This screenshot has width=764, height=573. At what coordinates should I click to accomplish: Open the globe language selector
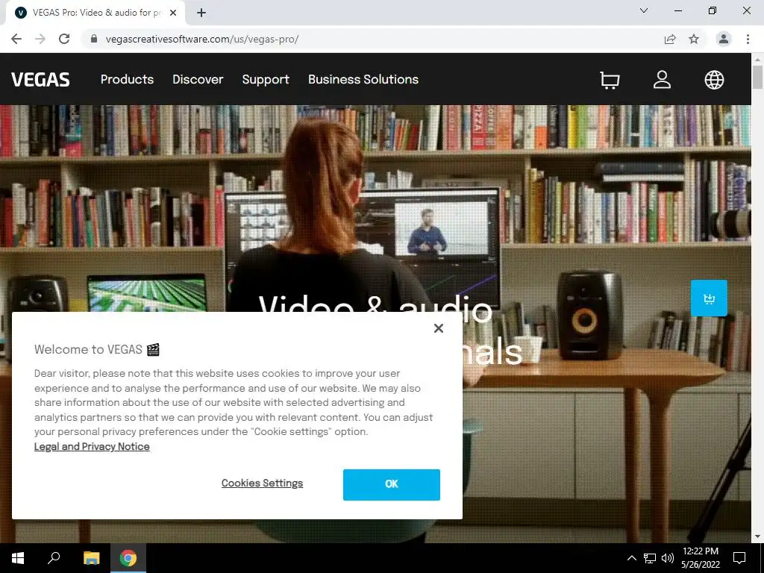pyautogui.click(x=714, y=79)
